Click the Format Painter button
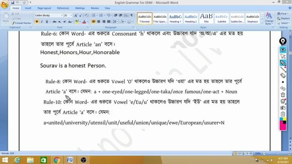Screen dimensions: 292x164 (x=21, y=23)
